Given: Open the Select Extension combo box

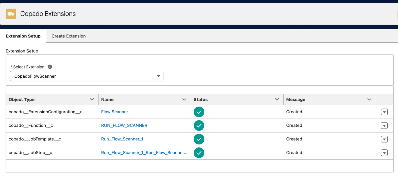Looking at the screenshot, I should 87,76.
